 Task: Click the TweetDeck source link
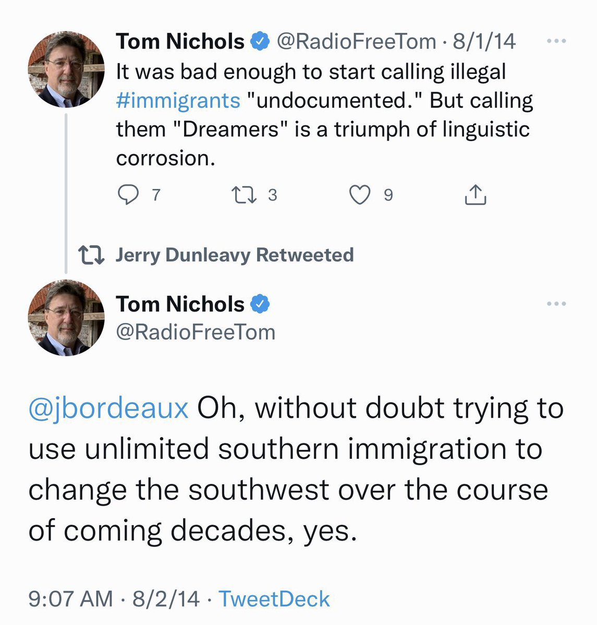pyautogui.click(x=274, y=599)
